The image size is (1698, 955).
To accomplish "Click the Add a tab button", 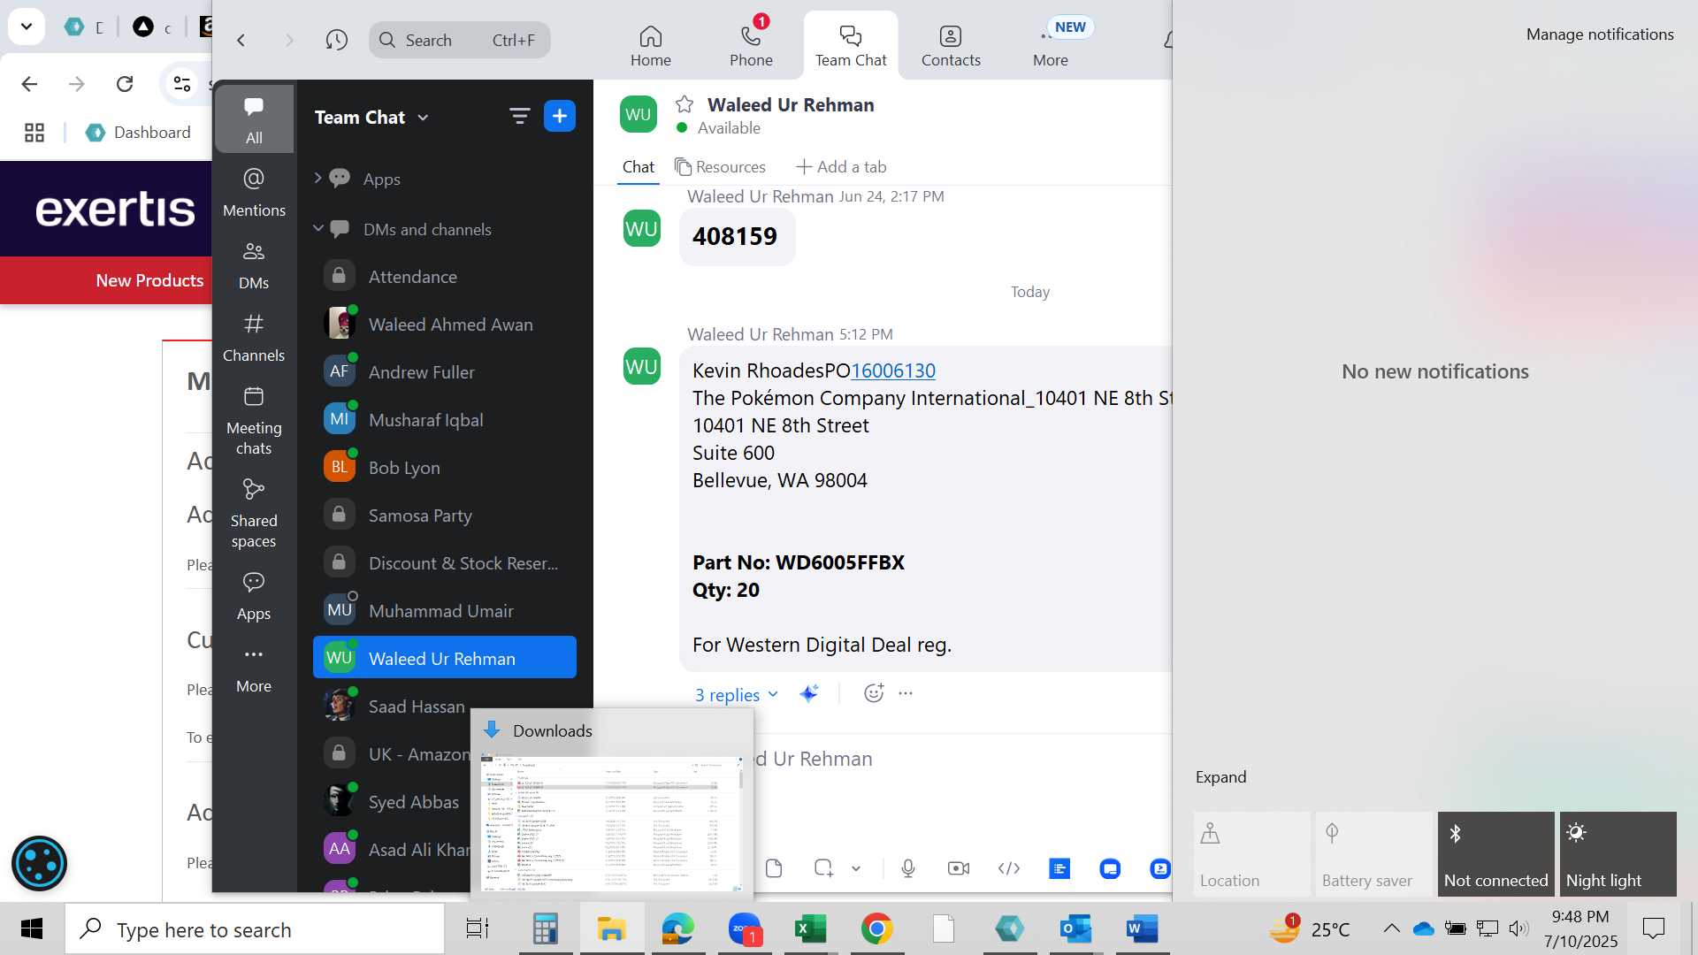I will click(841, 167).
